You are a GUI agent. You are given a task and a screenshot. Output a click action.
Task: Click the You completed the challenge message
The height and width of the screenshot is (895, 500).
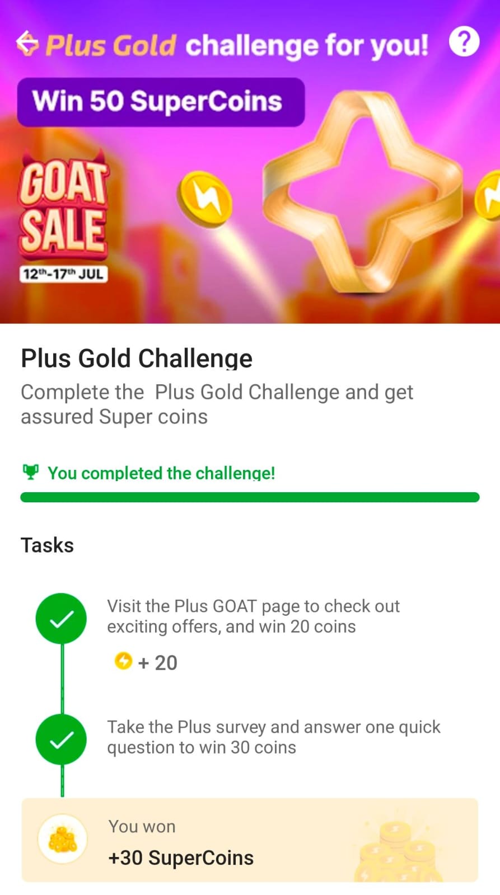click(x=161, y=473)
